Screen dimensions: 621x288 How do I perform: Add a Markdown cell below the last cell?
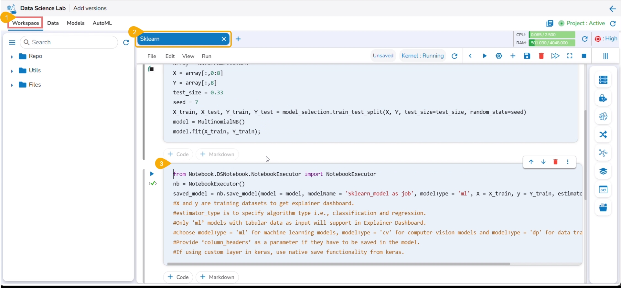coord(217,277)
